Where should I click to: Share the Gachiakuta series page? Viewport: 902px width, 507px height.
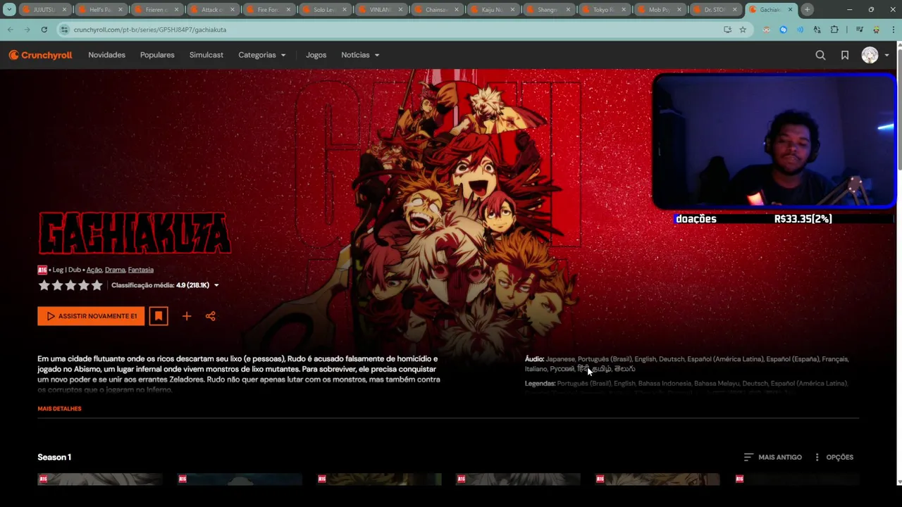click(210, 316)
